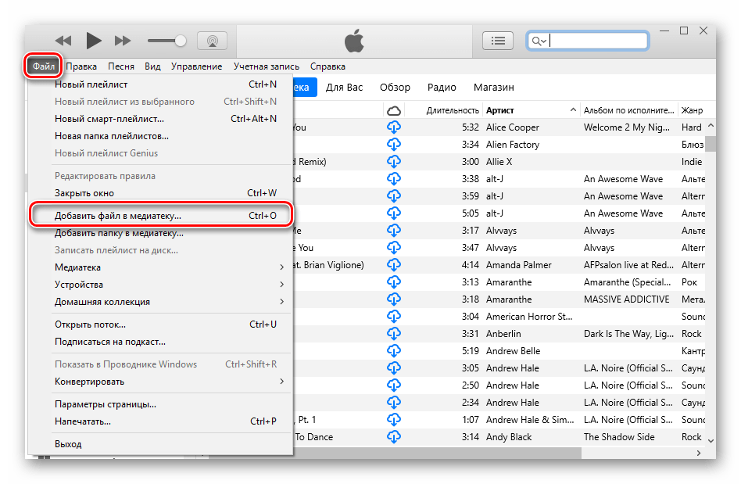Click cloud icon in American Horror St... row

394,316
